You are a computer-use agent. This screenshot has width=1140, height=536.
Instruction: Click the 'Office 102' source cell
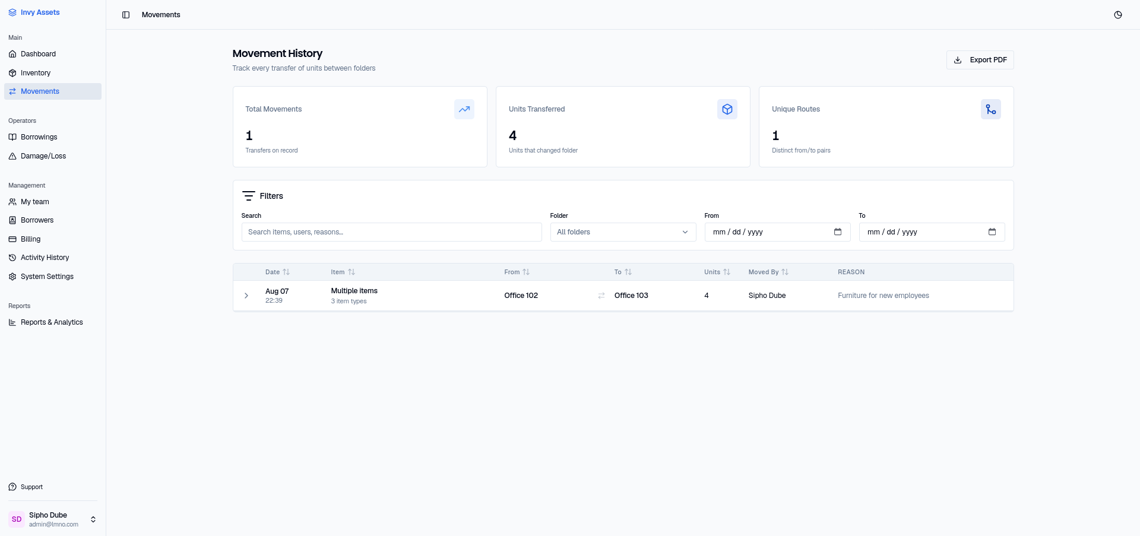tap(521, 296)
